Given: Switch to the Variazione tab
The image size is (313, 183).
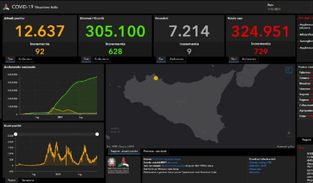Looking at the screenshot, I should coord(28,180).
